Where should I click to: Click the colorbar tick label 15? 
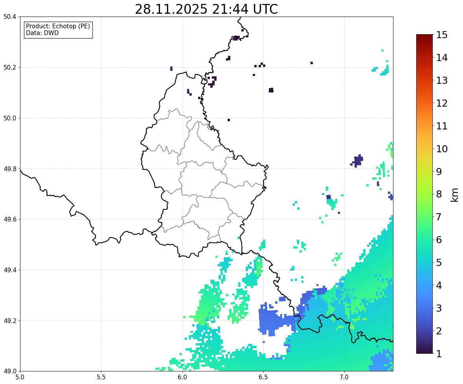click(442, 35)
